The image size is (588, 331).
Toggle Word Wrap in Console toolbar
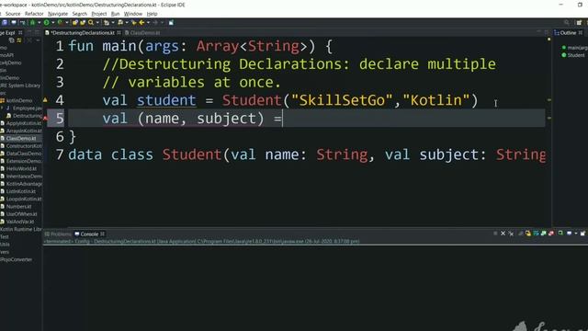click(536, 234)
